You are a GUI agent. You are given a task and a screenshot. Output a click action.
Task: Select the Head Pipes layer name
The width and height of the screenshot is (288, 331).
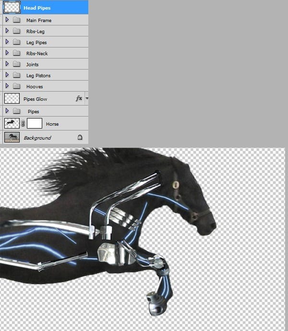click(x=37, y=8)
